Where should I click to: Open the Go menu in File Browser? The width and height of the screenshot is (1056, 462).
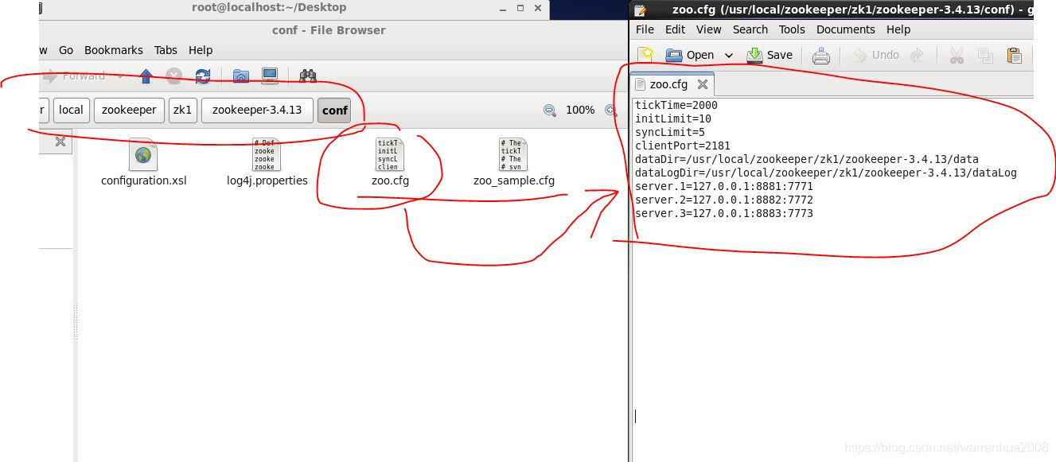[66, 50]
